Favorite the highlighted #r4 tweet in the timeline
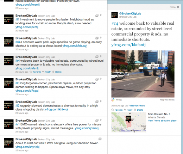183x154 pixels. 35,72
